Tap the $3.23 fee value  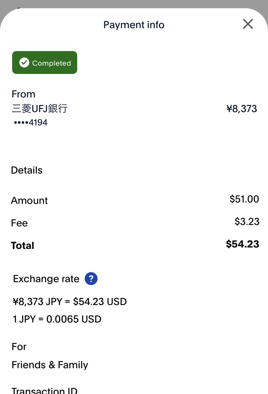click(247, 221)
